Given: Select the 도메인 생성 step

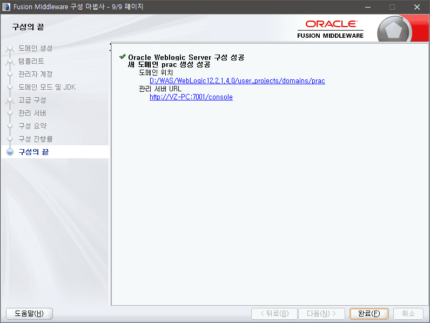Looking at the screenshot, I should pos(35,48).
